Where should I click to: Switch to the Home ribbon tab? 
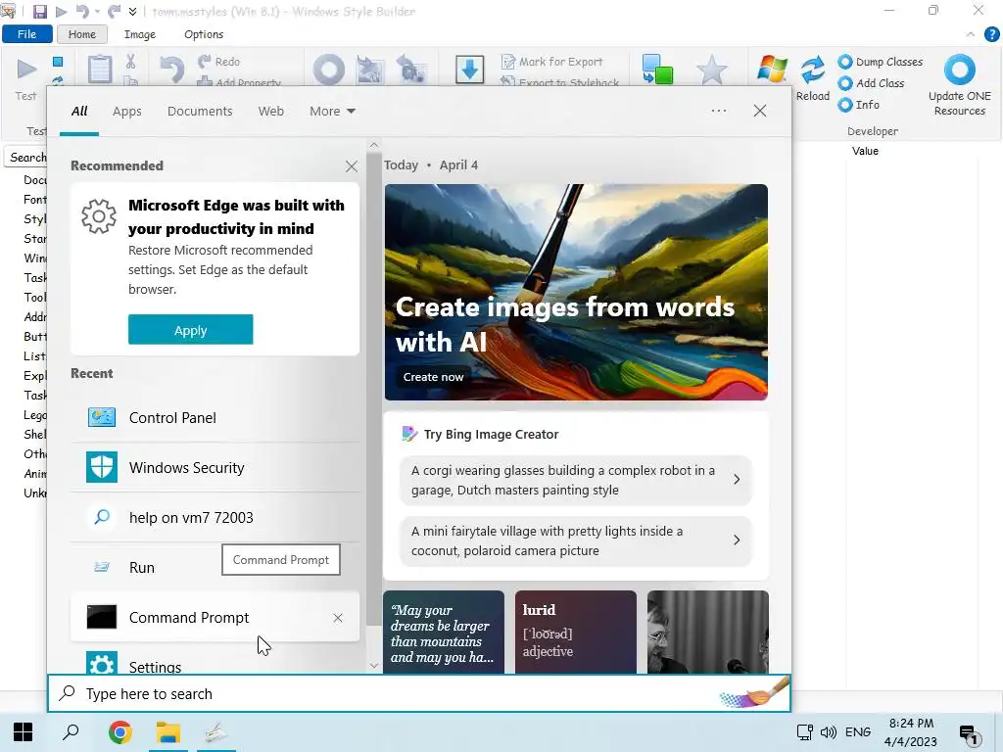coord(82,34)
